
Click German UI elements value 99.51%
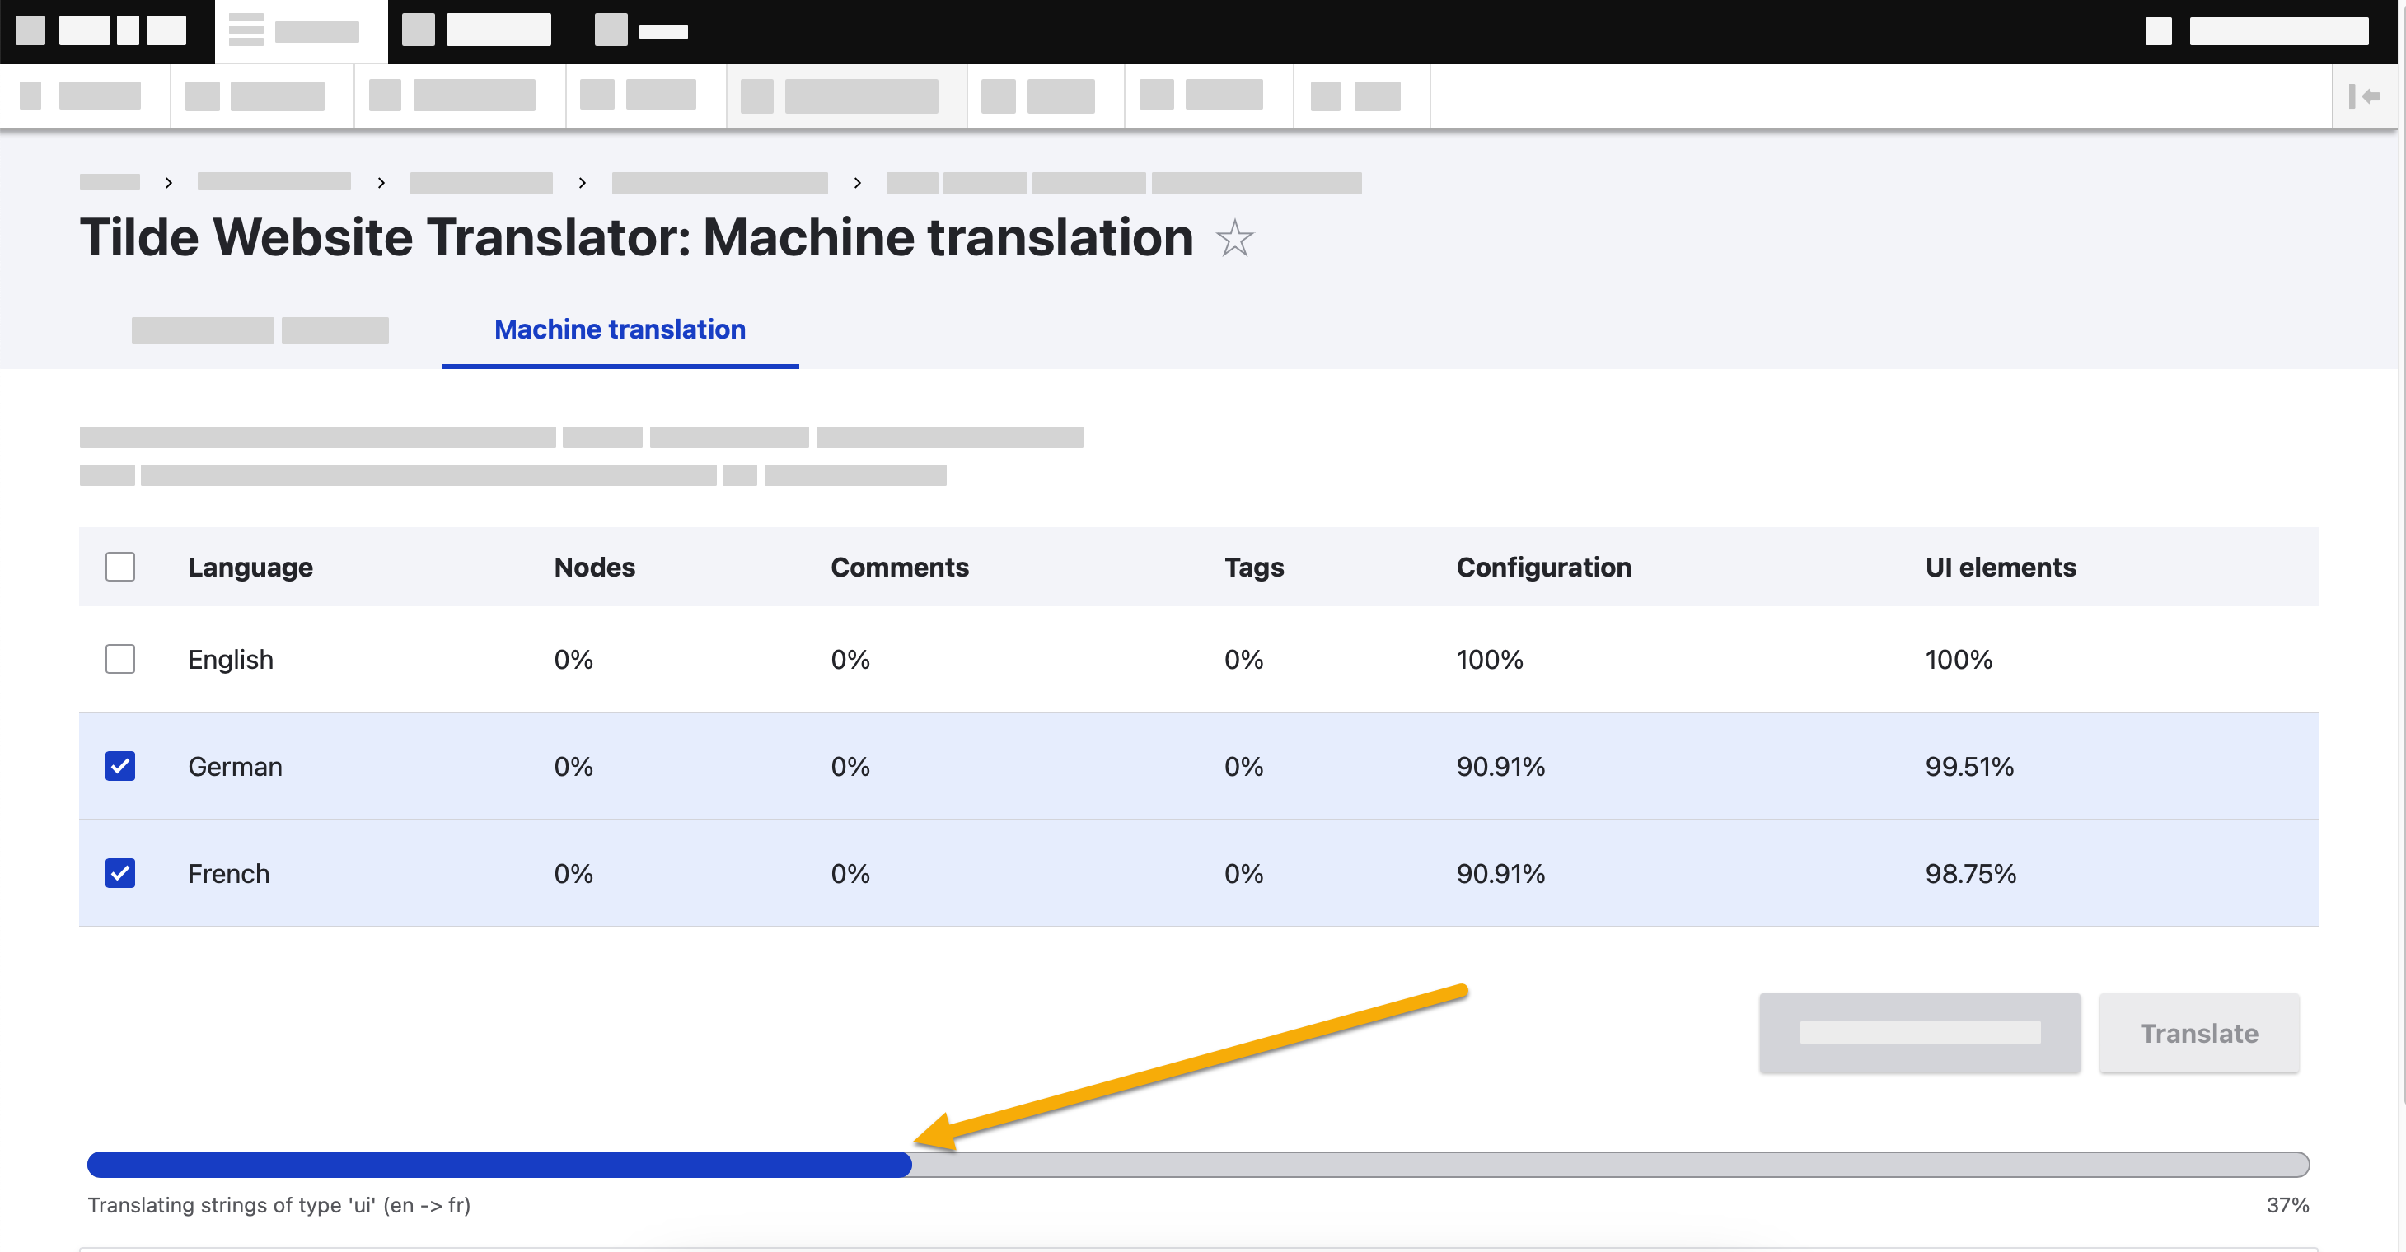pos(1969,767)
